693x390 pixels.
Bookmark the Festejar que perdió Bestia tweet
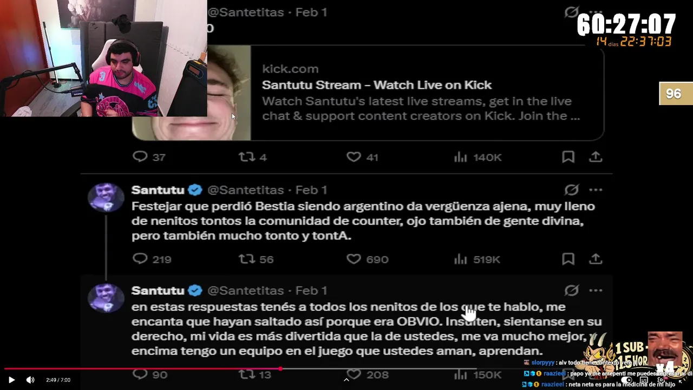pos(568,259)
